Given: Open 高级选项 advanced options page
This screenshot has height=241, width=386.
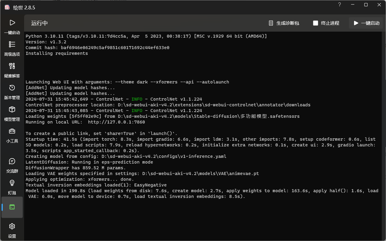Looking at the screenshot, I should [12, 48].
